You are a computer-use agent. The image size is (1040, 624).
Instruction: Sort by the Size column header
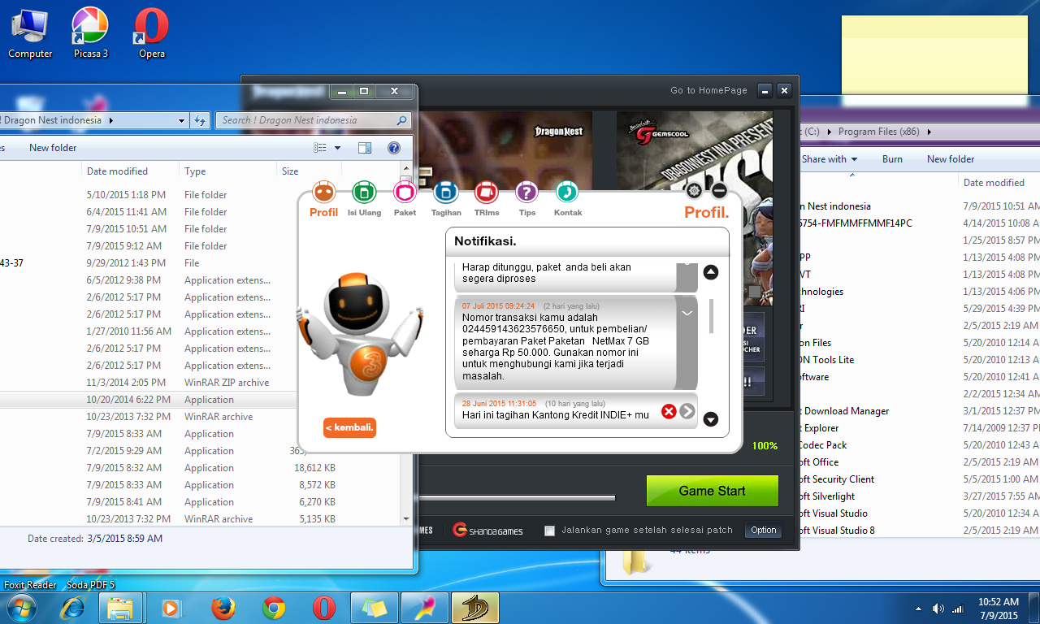[309, 171]
